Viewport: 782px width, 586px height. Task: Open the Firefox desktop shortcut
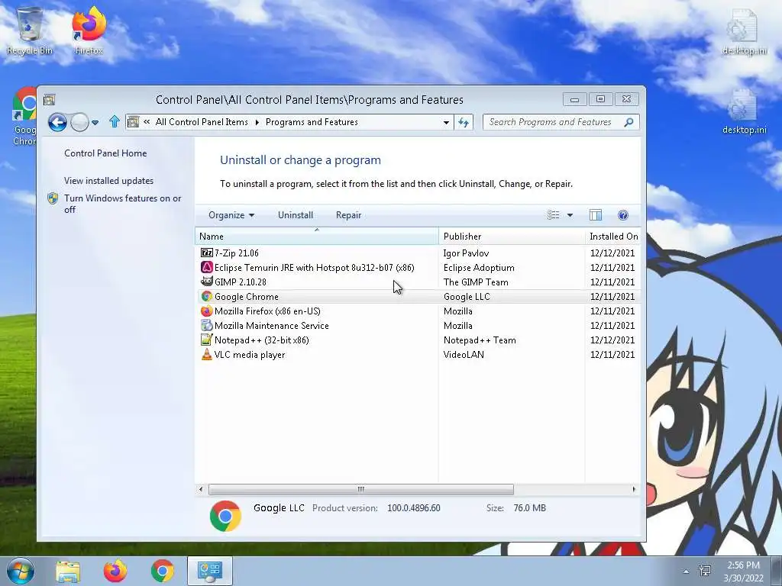pos(89,31)
